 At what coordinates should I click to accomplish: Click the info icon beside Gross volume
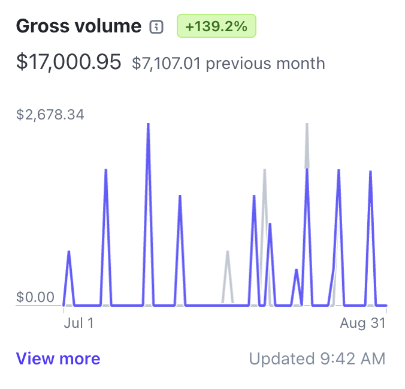pyautogui.click(x=156, y=26)
